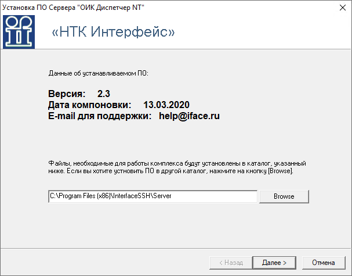Click the [Browse] mention in description text

coord(281,171)
